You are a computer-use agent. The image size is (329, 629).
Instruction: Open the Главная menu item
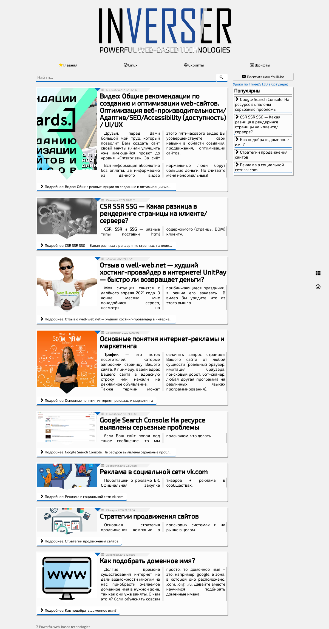click(68, 65)
